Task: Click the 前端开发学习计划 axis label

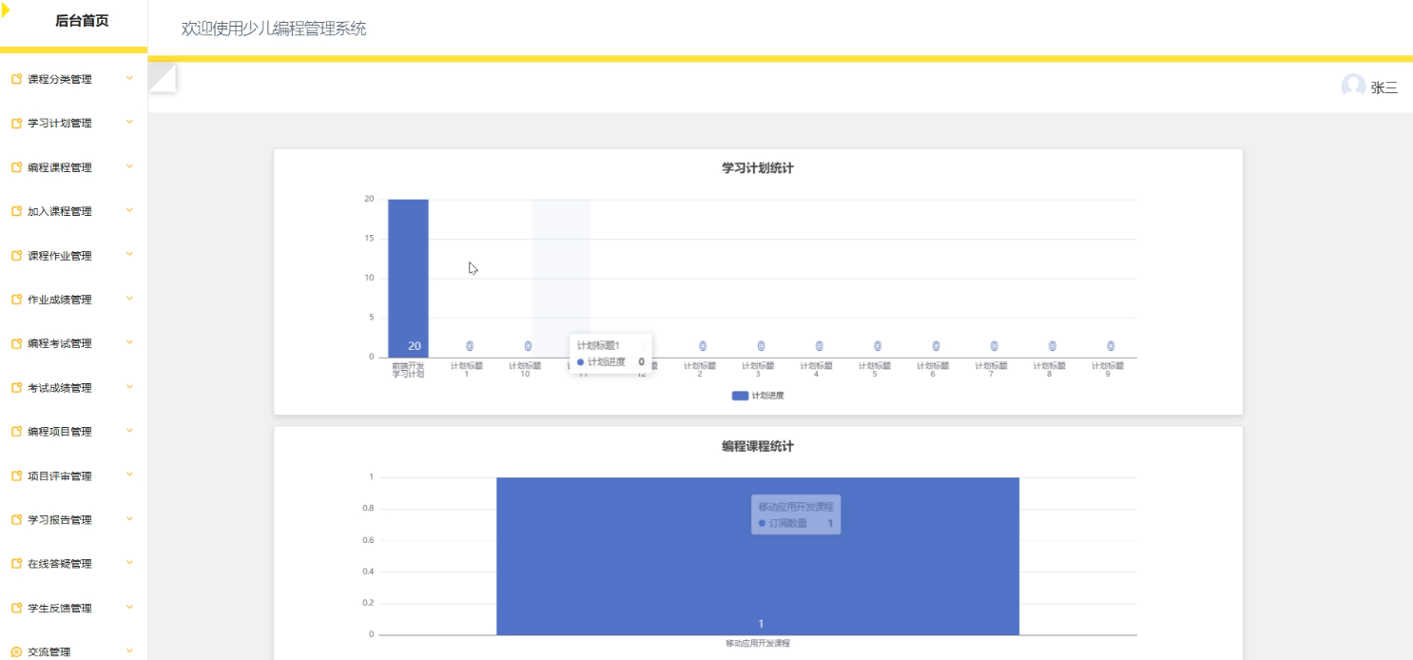Action: pyautogui.click(x=408, y=370)
